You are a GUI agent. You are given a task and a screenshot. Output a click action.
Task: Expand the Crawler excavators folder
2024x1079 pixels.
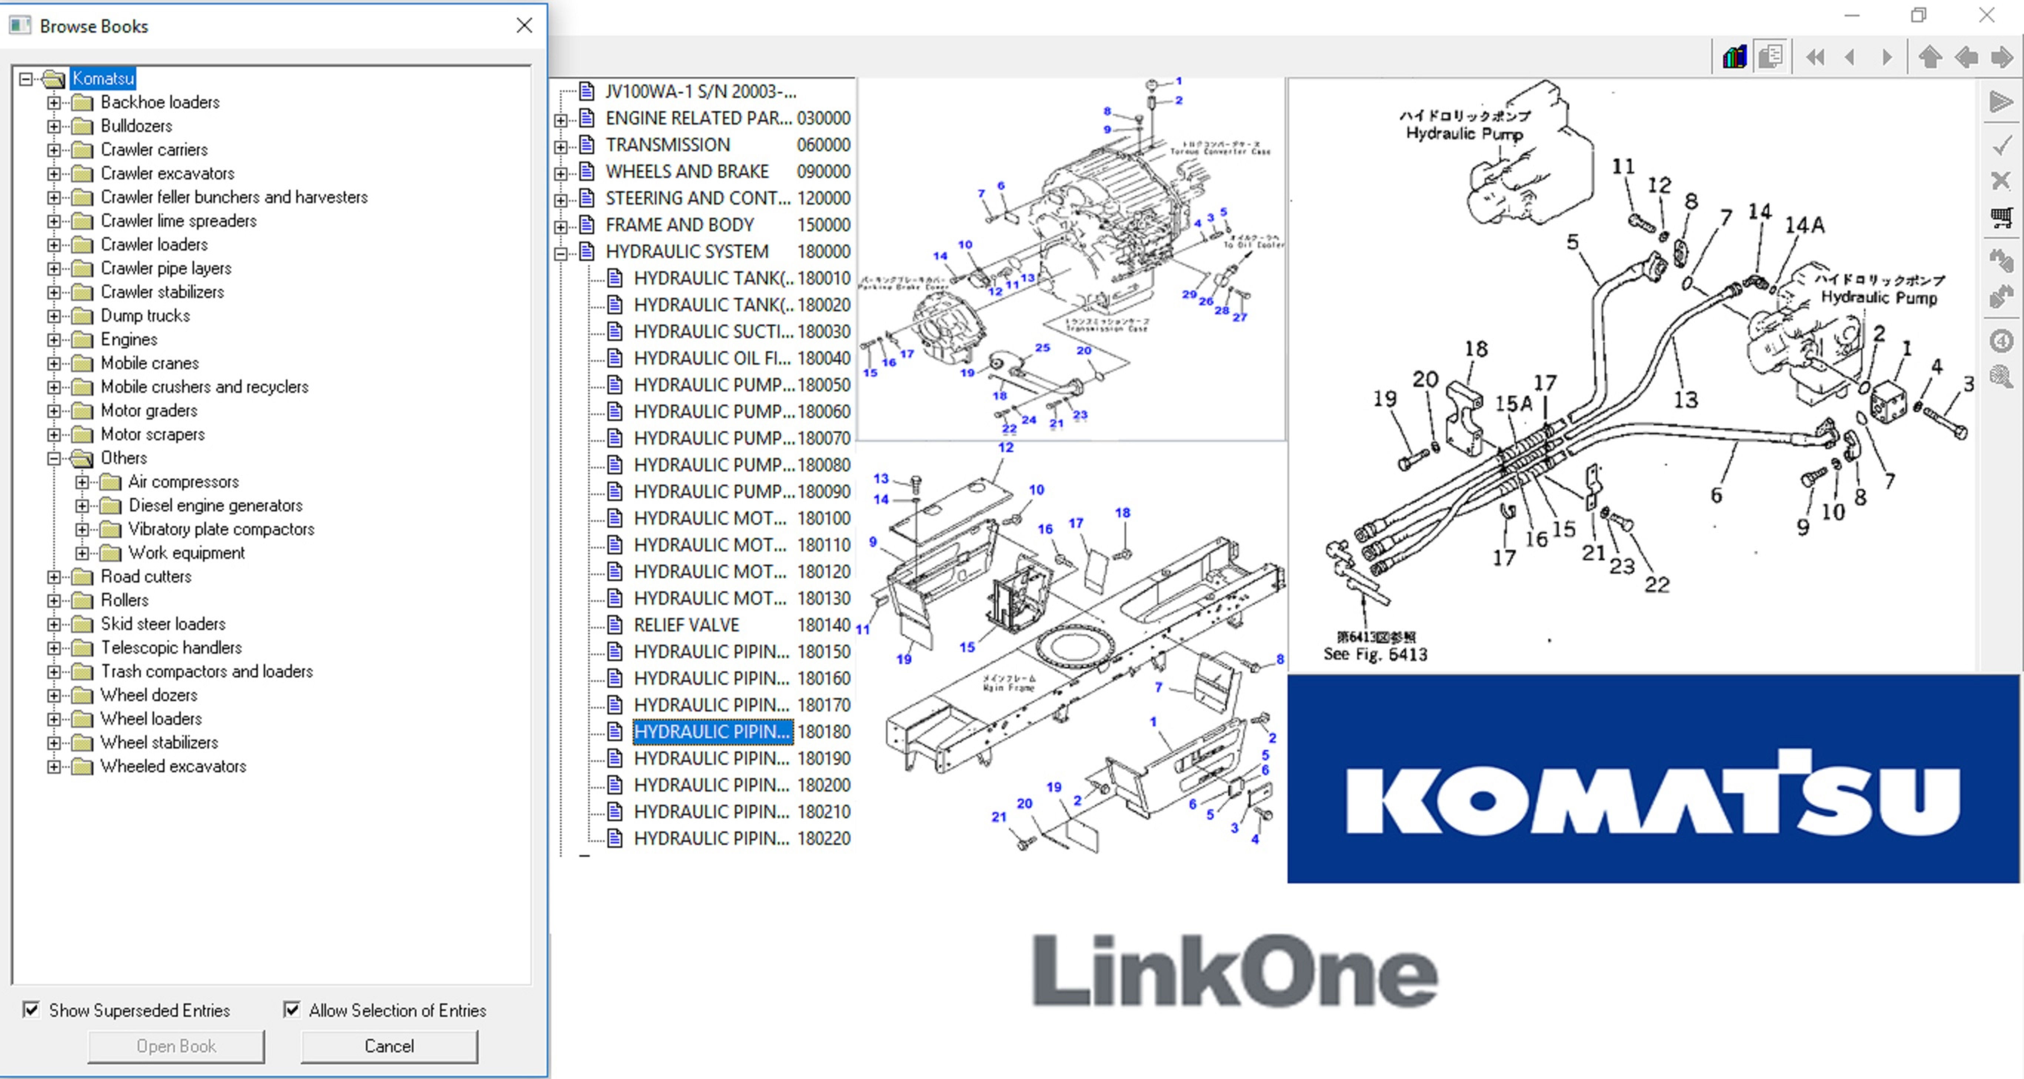click(x=54, y=174)
